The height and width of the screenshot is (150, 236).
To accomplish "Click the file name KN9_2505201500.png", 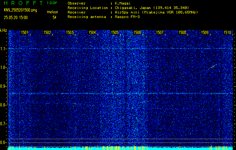I will (20, 10).
